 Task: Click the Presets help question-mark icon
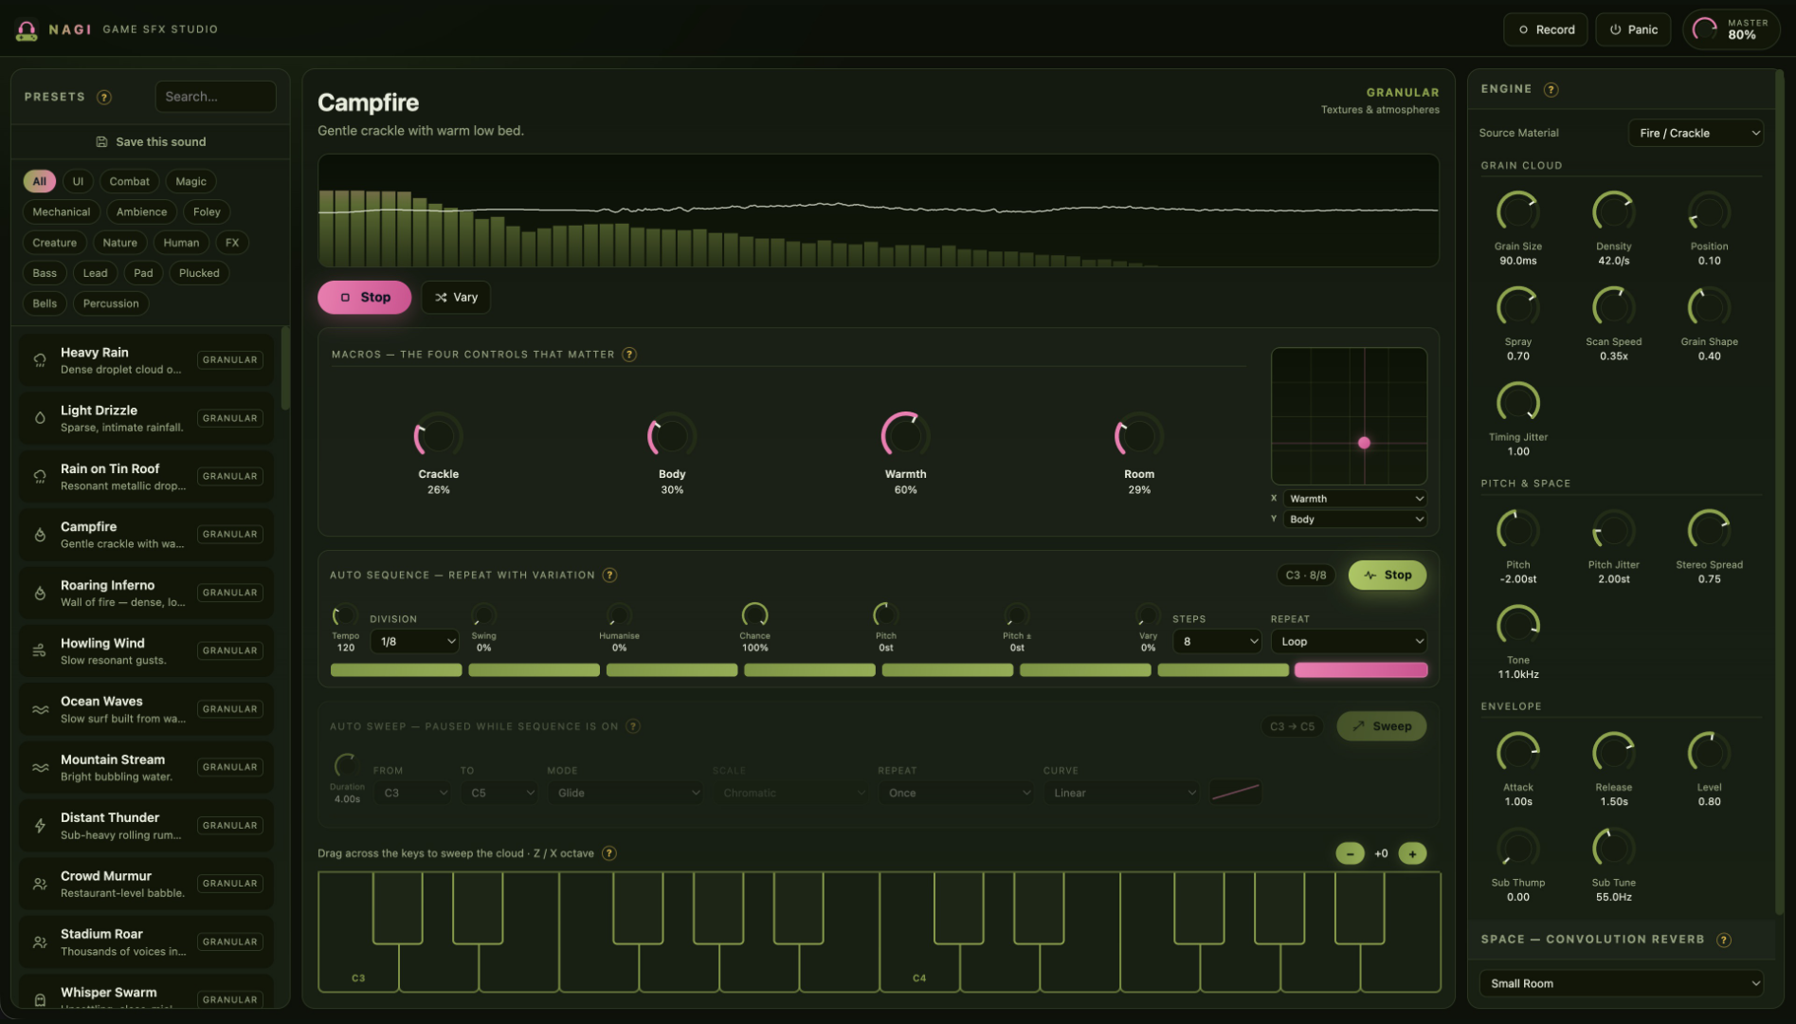coord(104,97)
